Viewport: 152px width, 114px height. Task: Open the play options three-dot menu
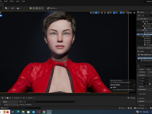pos(43,8)
